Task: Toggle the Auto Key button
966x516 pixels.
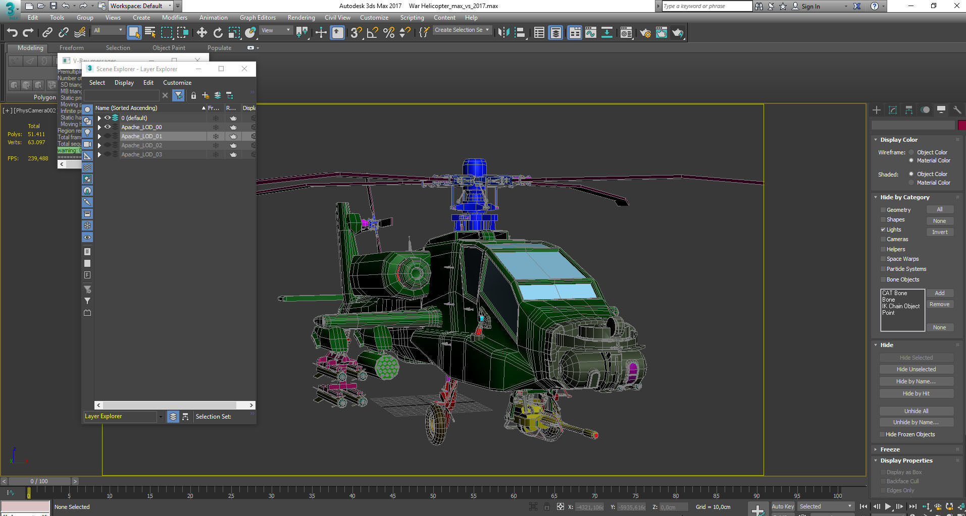Action: pyautogui.click(x=783, y=506)
